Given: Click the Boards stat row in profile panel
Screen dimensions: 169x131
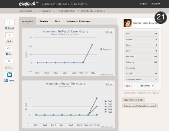Looking at the screenshot, I should point(141,74).
